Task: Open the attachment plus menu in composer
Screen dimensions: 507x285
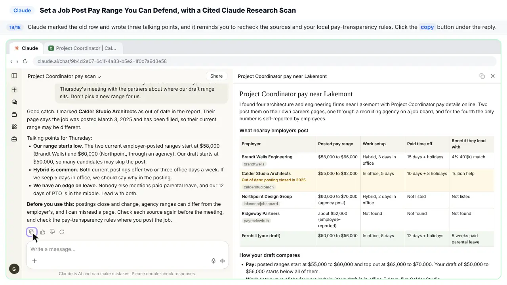Action: [34, 261]
